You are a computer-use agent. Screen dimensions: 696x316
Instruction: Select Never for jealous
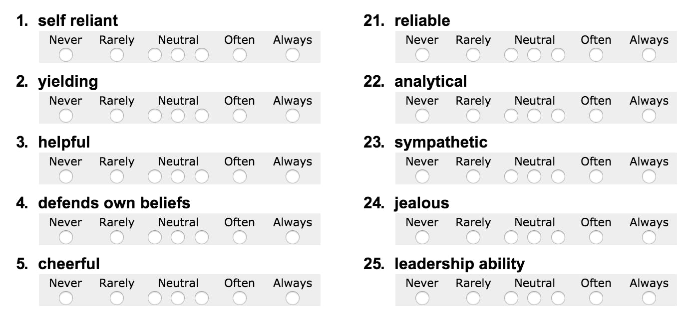tap(422, 237)
